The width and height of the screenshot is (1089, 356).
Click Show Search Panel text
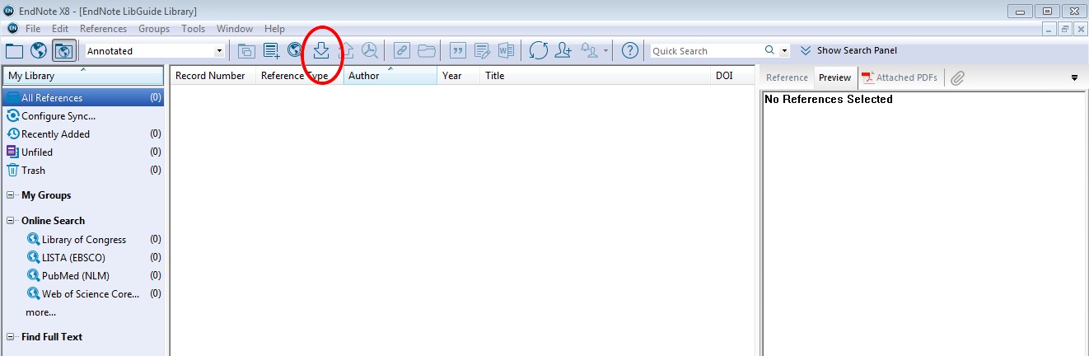point(857,51)
